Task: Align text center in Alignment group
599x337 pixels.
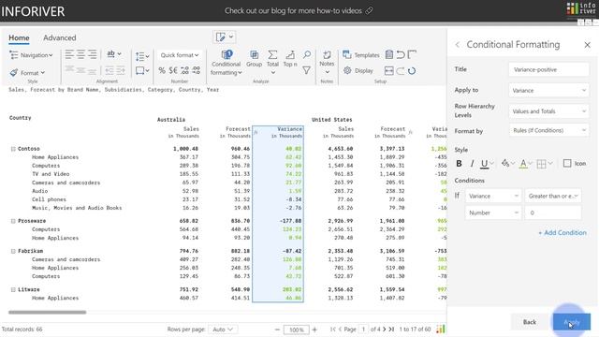Action: [80, 54]
